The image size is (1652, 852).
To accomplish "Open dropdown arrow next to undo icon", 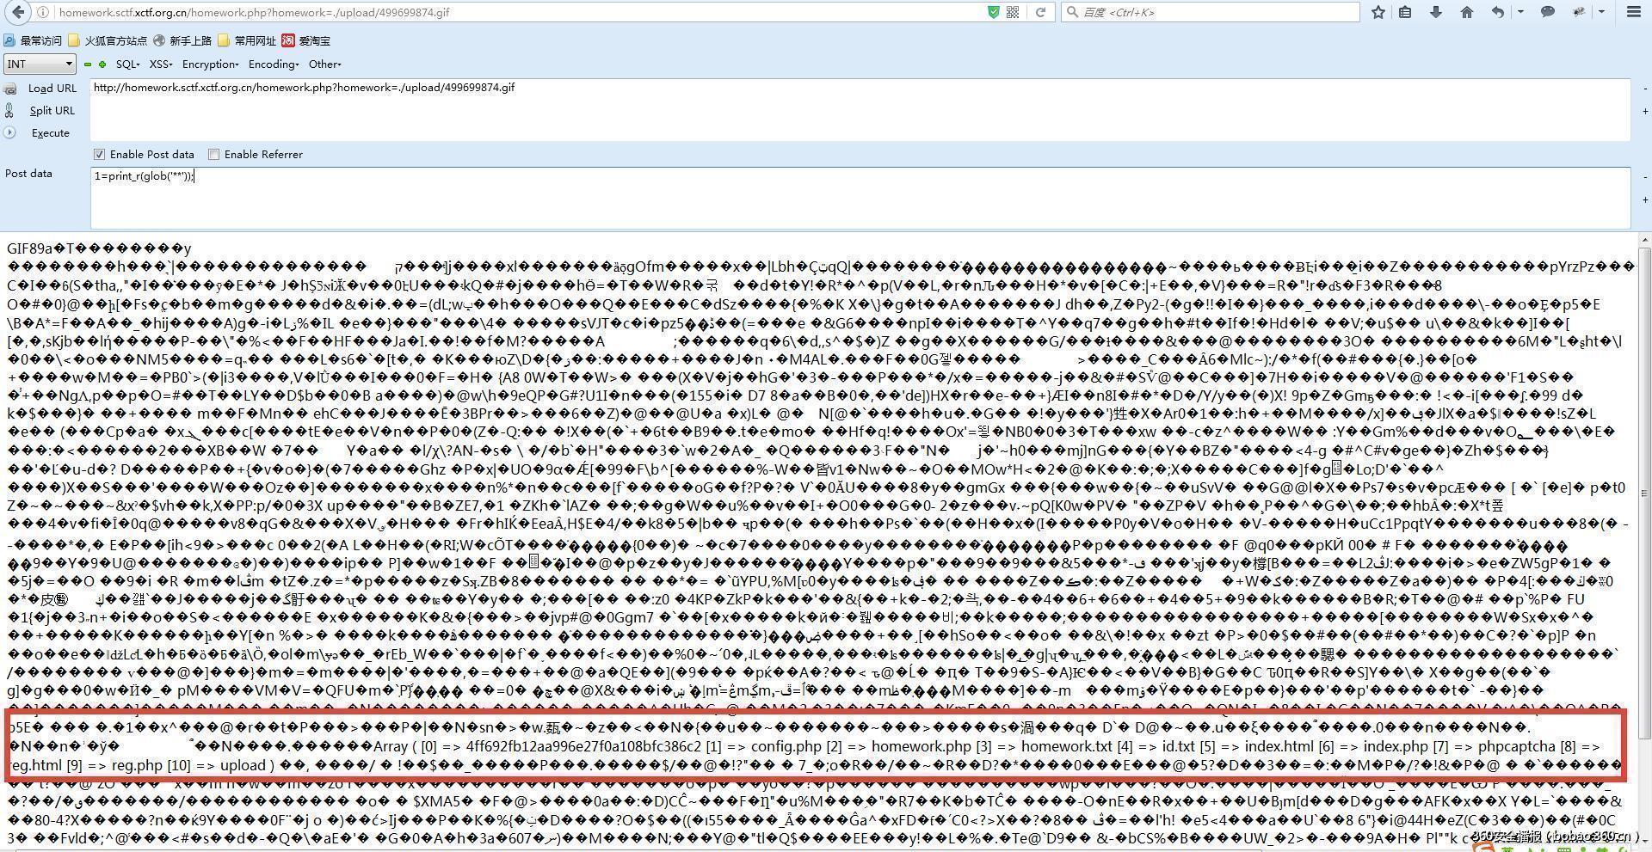I will tap(1520, 12).
